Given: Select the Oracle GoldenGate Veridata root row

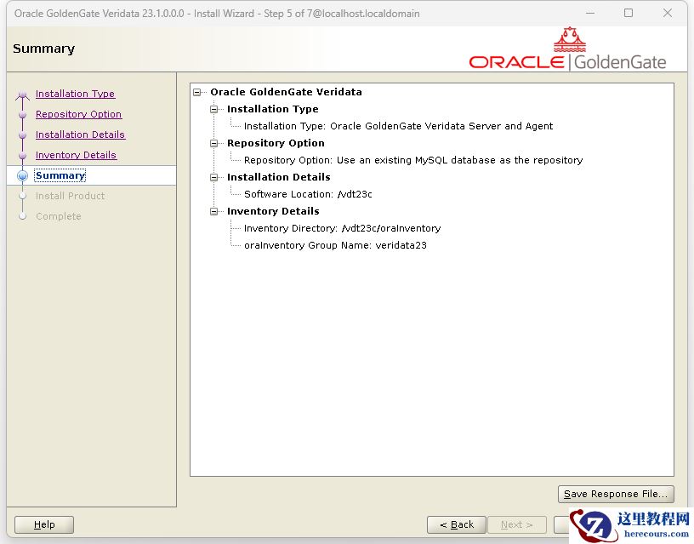Looking at the screenshot, I should pyautogui.click(x=286, y=92).
